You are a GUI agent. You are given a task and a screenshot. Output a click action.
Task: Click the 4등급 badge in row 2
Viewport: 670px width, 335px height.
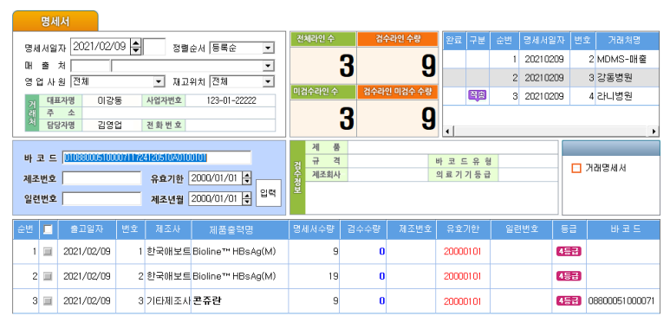tap(569, 276)
